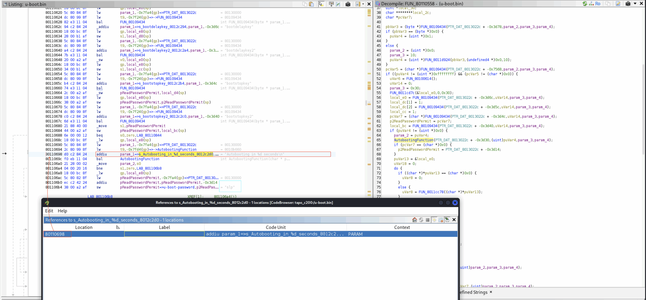Click the Context column header
646x300 pixels.
(402, 227)
